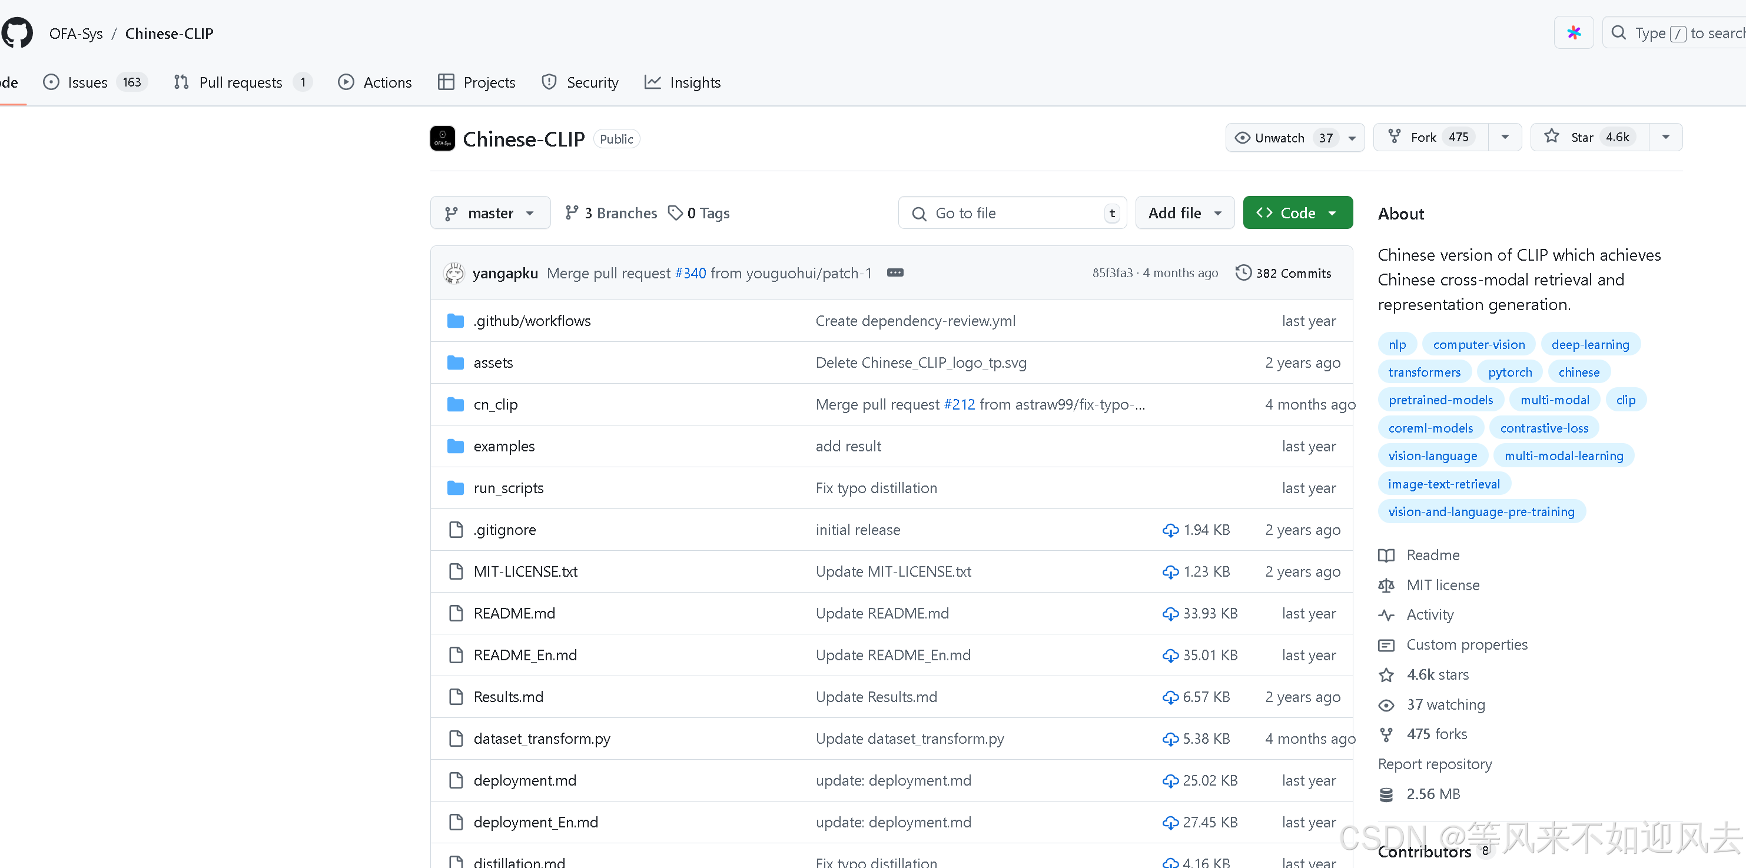Click the .gitignore file icon

[x=456, y=529]
